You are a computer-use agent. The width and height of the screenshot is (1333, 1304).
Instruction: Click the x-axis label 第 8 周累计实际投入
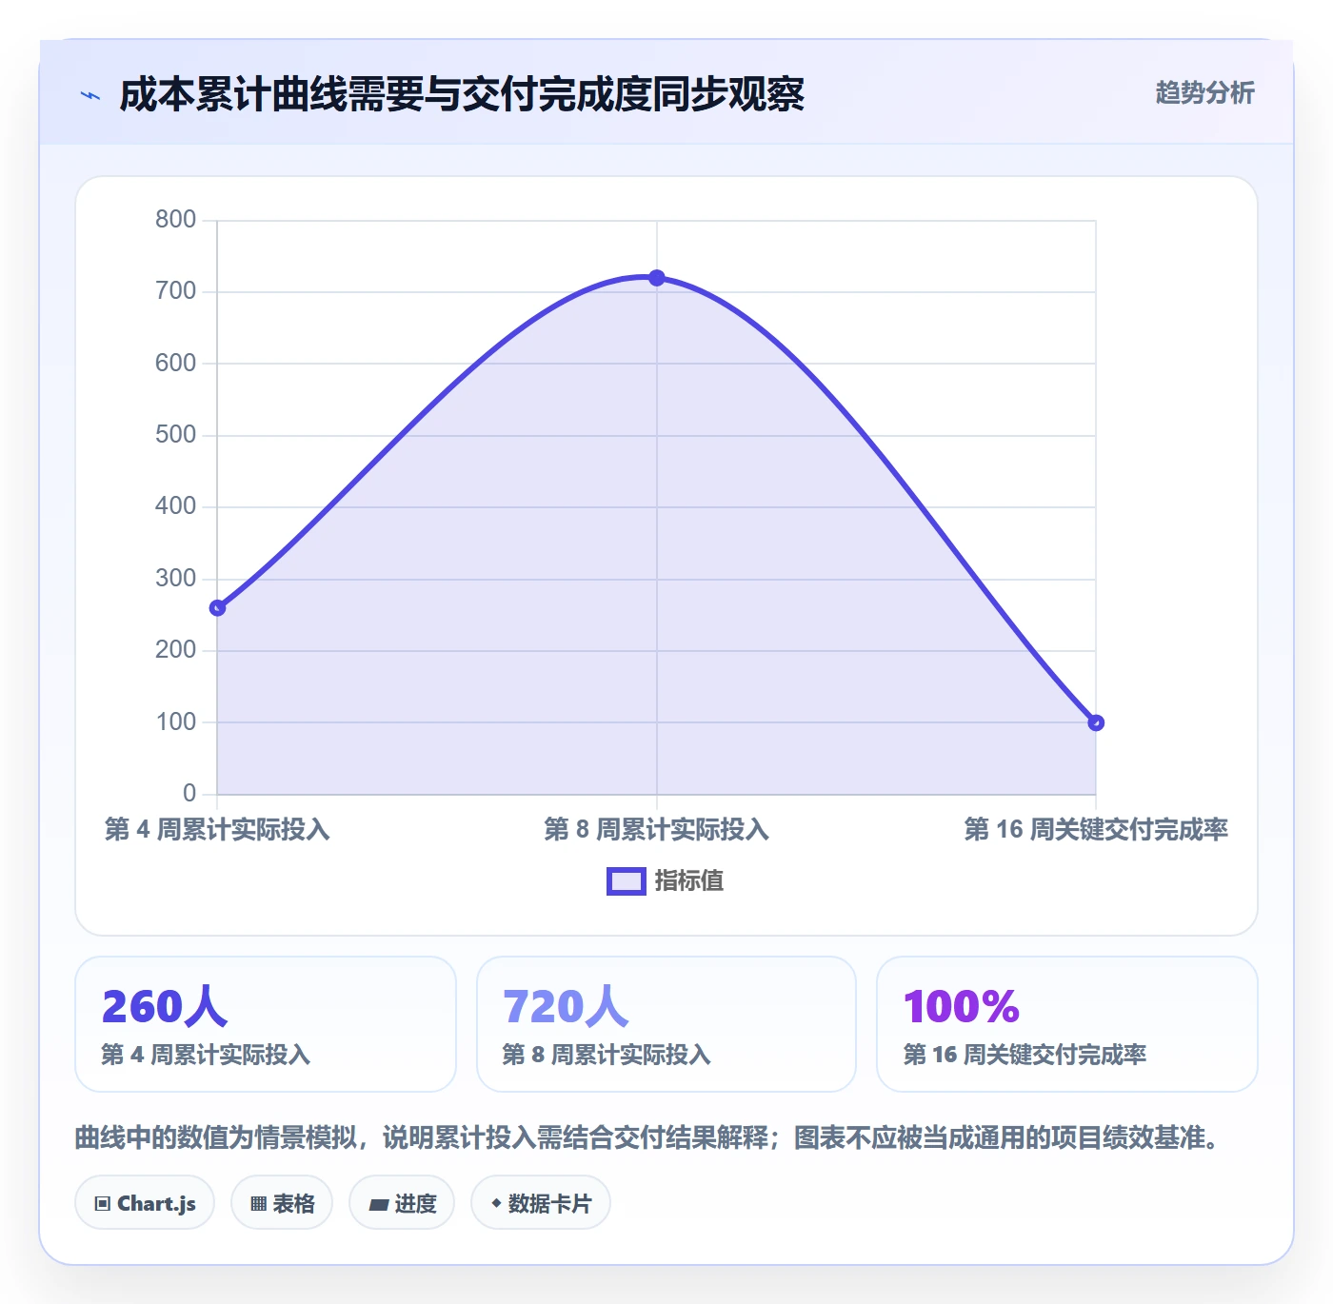[x=657, y=830]
